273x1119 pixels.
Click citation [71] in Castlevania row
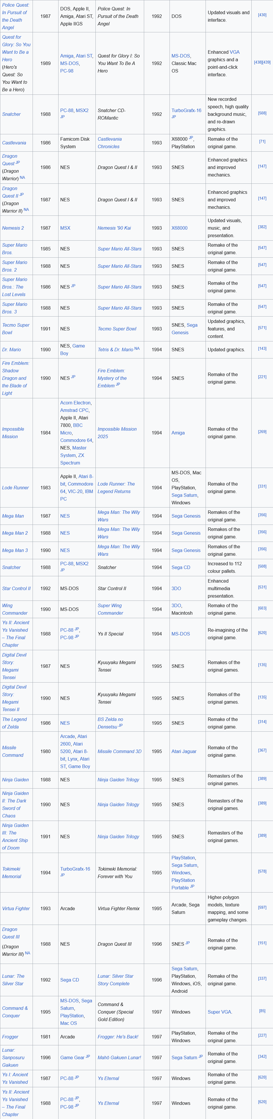pyautogui.click(x=262, y=141)
